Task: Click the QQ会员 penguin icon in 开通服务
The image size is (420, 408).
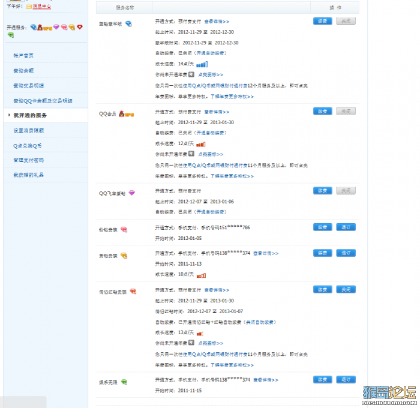Action: click(40, 27)
